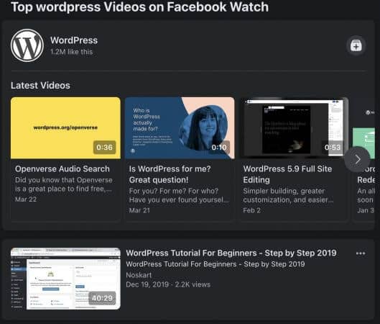Play the 'Who is WordPress actually made for' thumbnail
Image resolution: width=380 pixels, height=324 pixels.
coord(180,128)
